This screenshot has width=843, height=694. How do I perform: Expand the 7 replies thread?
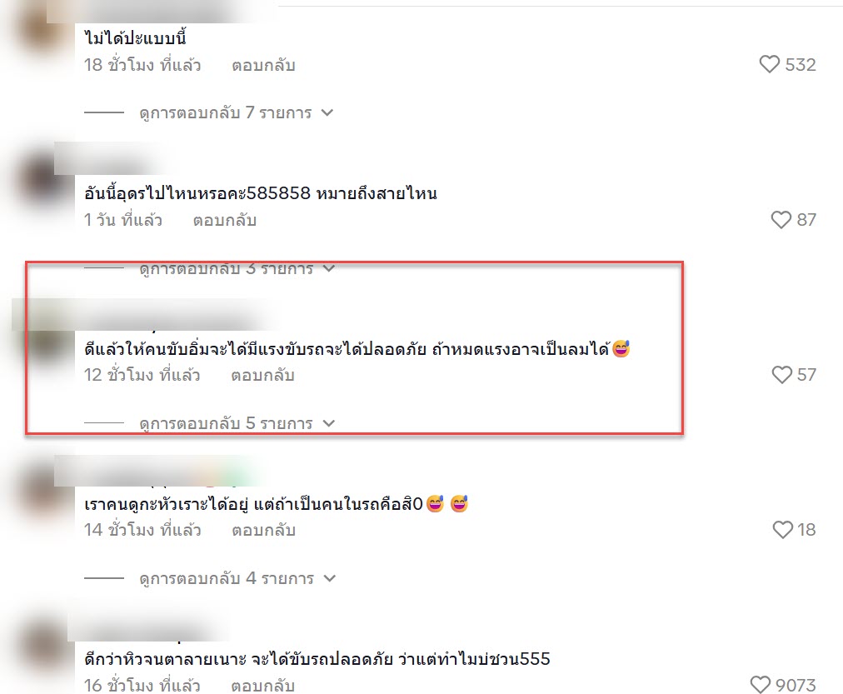(x=237, y=112)
